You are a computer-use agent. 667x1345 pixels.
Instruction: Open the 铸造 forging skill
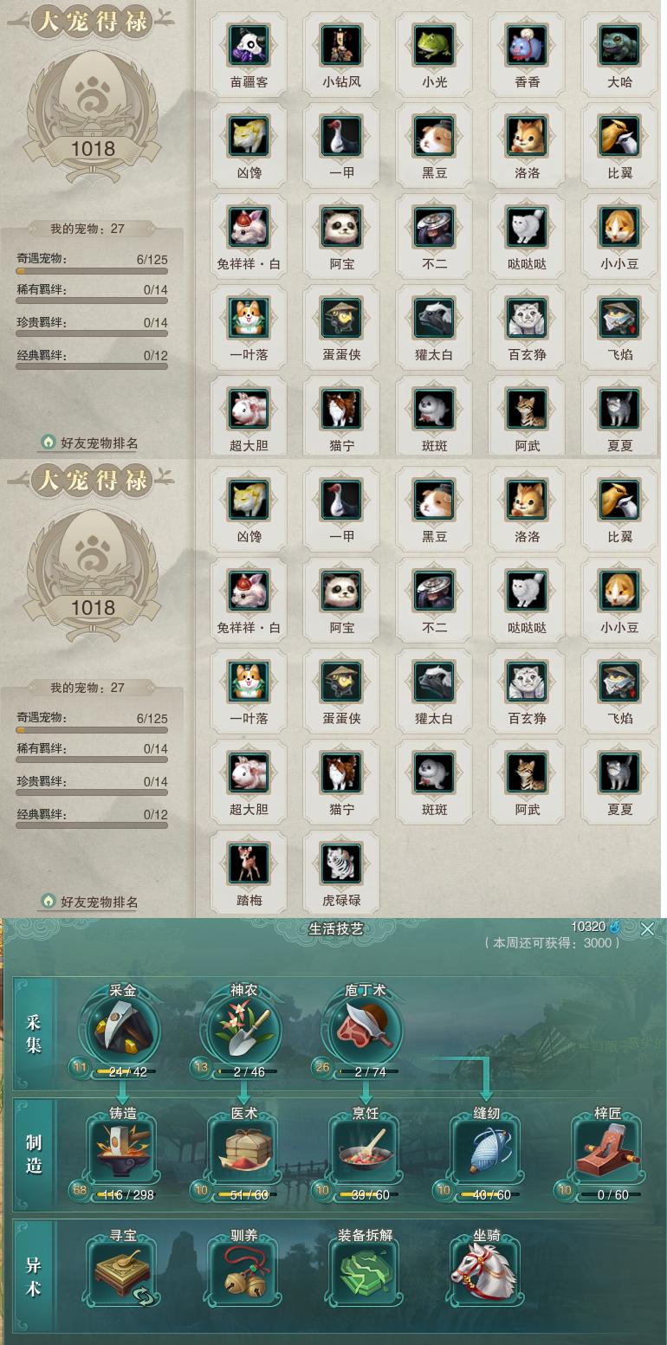click(x=123, y=1150)
